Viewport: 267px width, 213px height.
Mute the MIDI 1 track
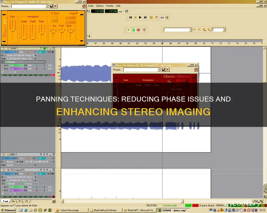41,154
